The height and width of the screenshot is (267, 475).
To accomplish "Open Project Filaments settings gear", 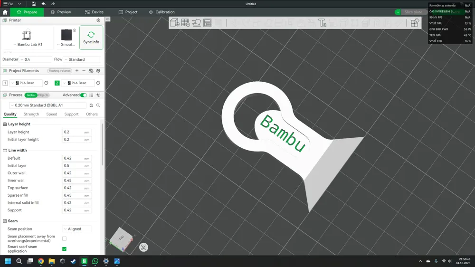I will coord(98,71).
